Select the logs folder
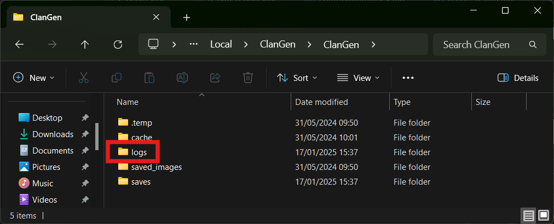Screen dimensions: 554x224 [132, 152]
